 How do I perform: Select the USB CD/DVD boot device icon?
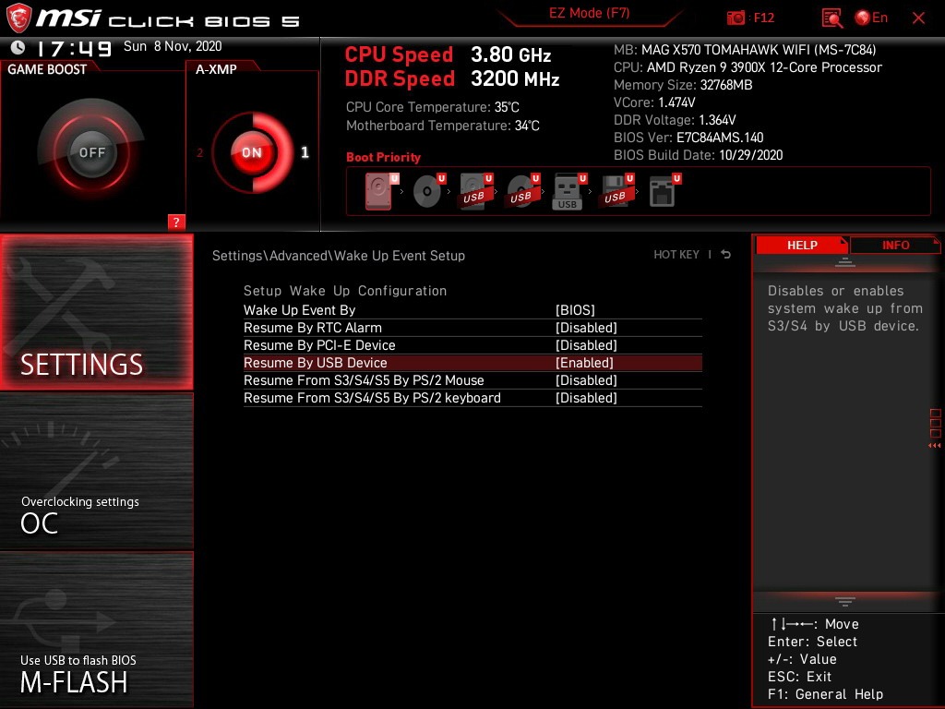[x=523, y=191]
